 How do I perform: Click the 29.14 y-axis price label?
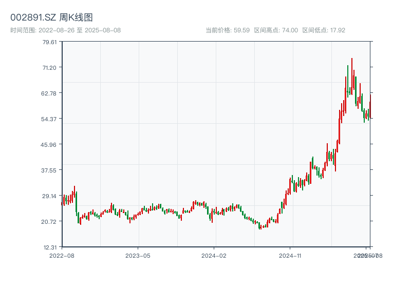49,196
